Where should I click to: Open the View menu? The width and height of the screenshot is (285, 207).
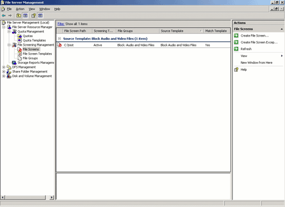tap(32, 9)
